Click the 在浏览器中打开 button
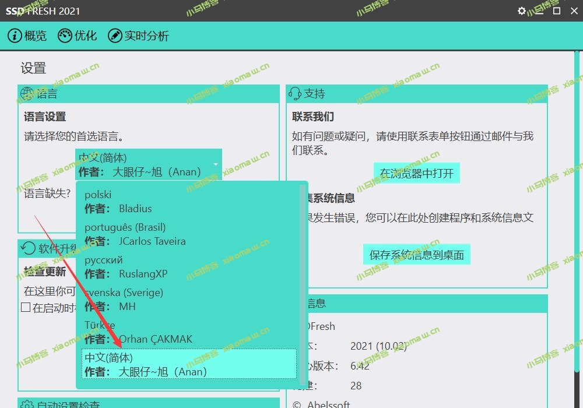 (416, 173)
